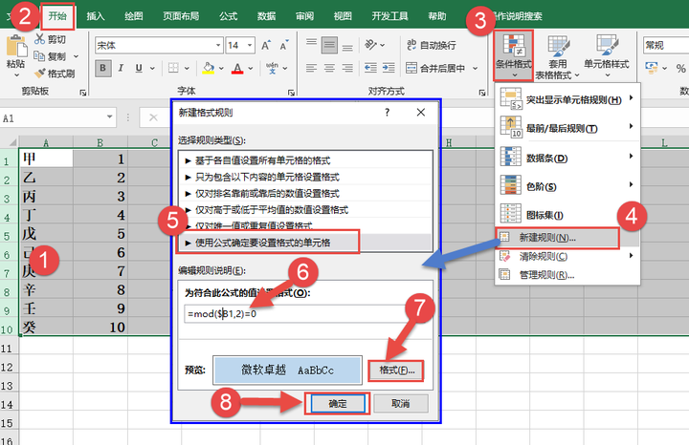Click the Paste clipboard icon

click(x=16, y=48)
